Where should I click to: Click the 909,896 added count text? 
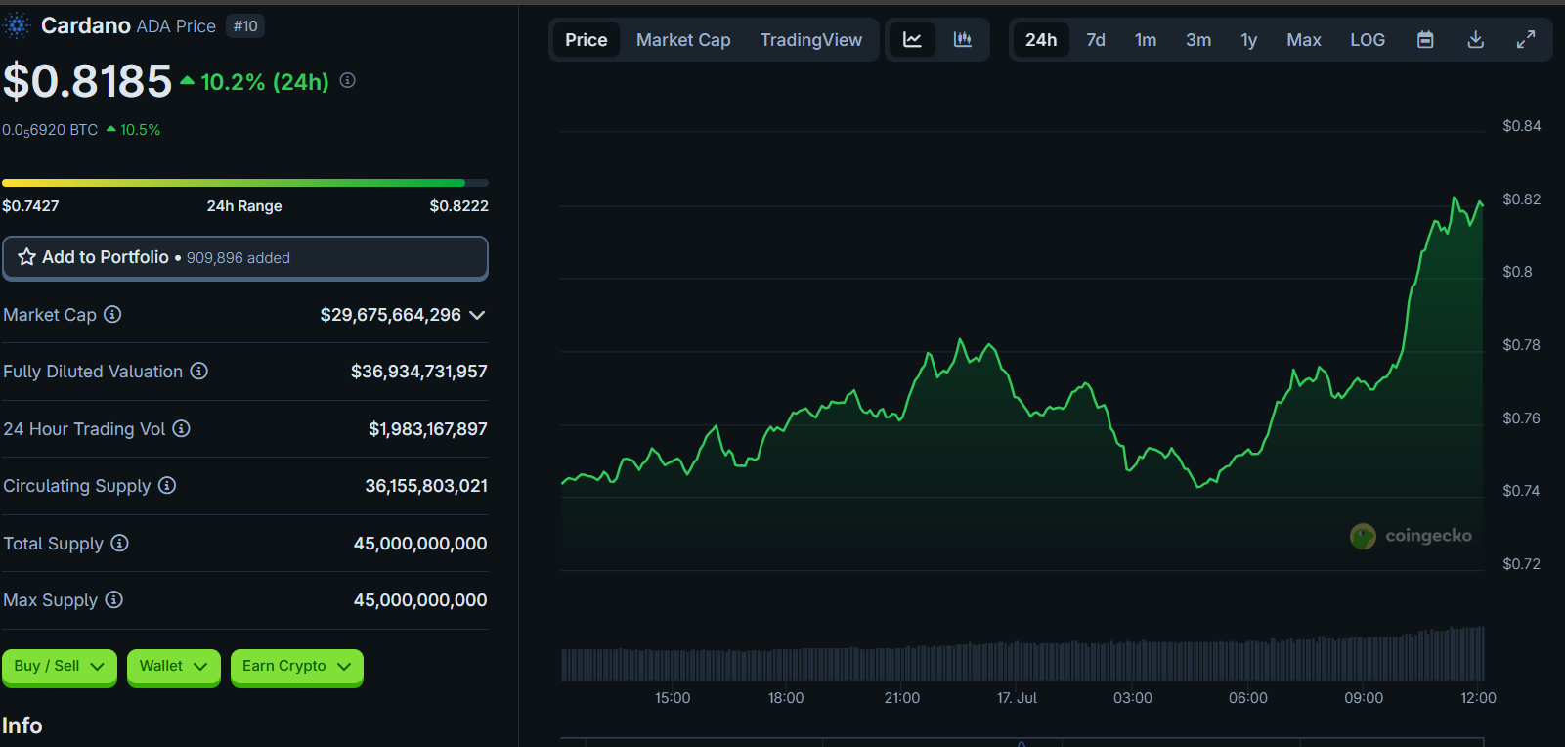239,258
